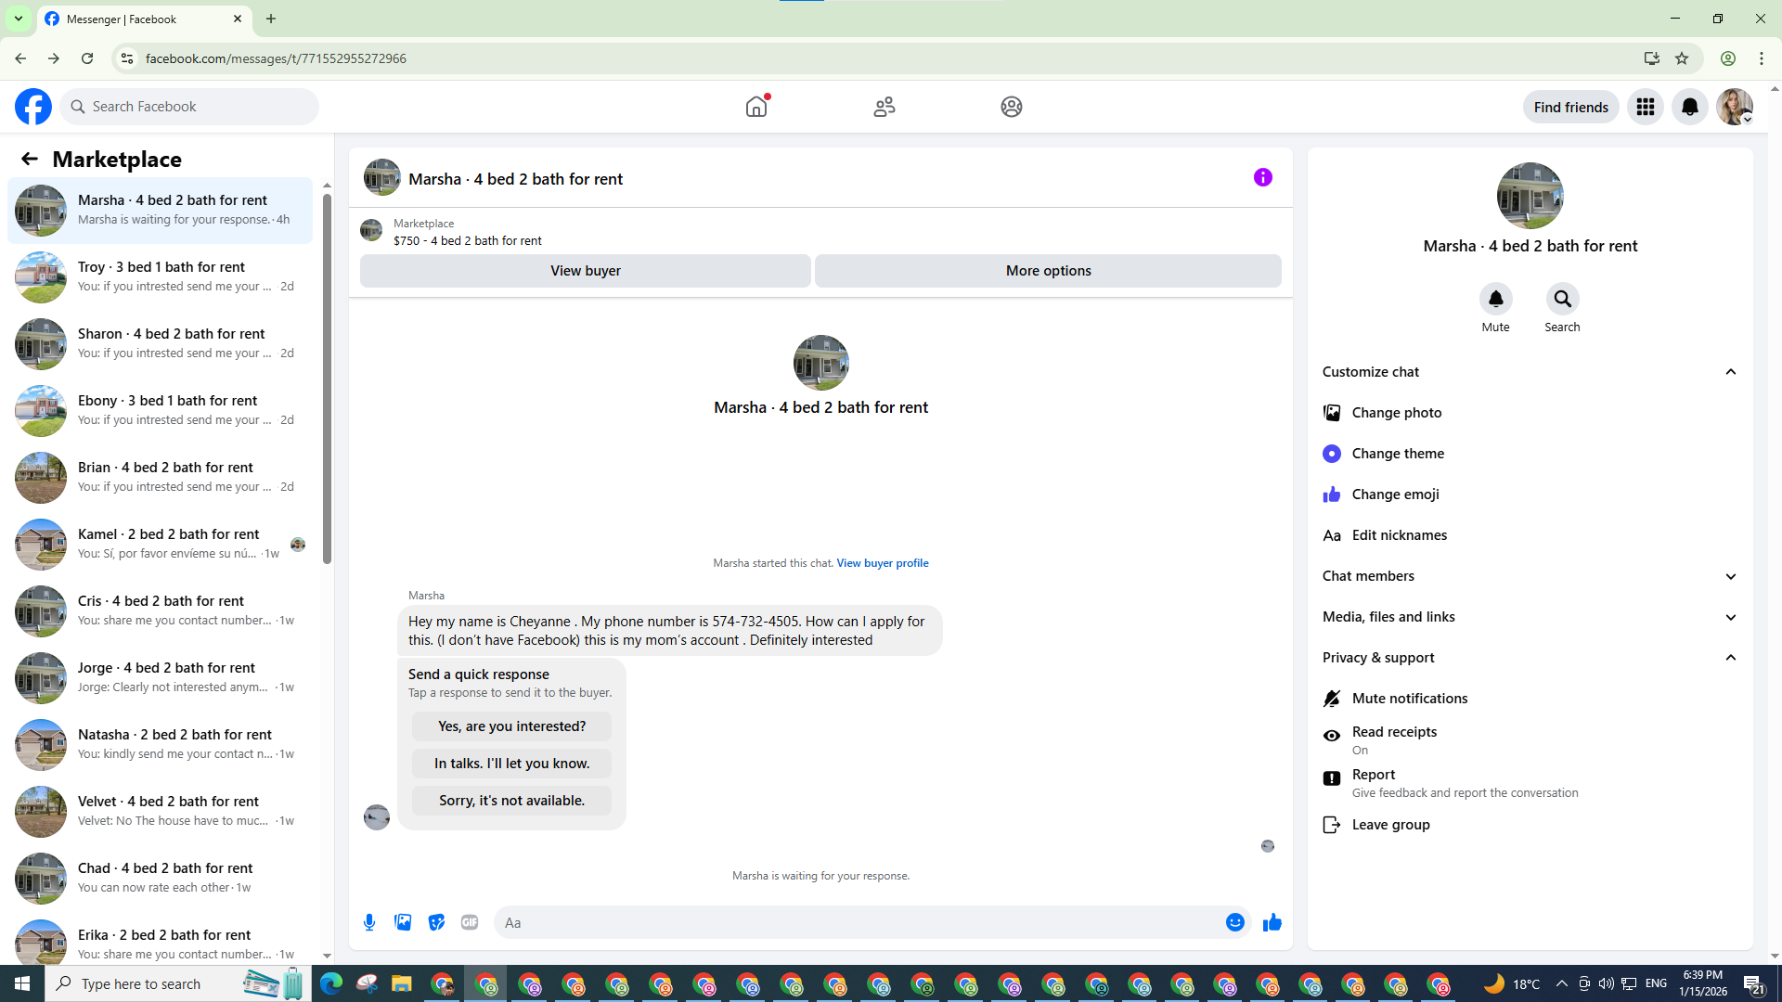Open the Change theme color option

click(x=1398, y=454)
